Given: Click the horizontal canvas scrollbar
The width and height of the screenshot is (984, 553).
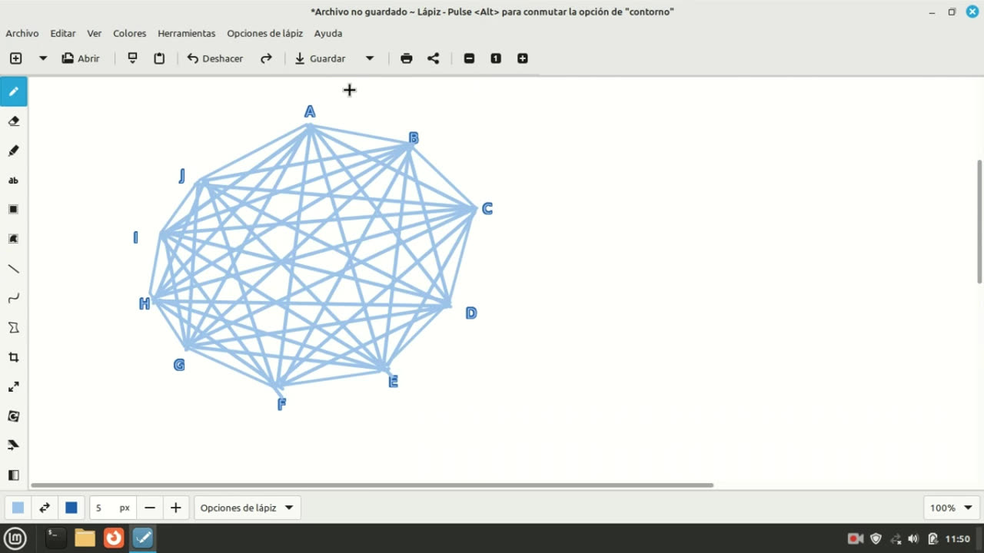Looking at the screenshot, I should 373,485.
